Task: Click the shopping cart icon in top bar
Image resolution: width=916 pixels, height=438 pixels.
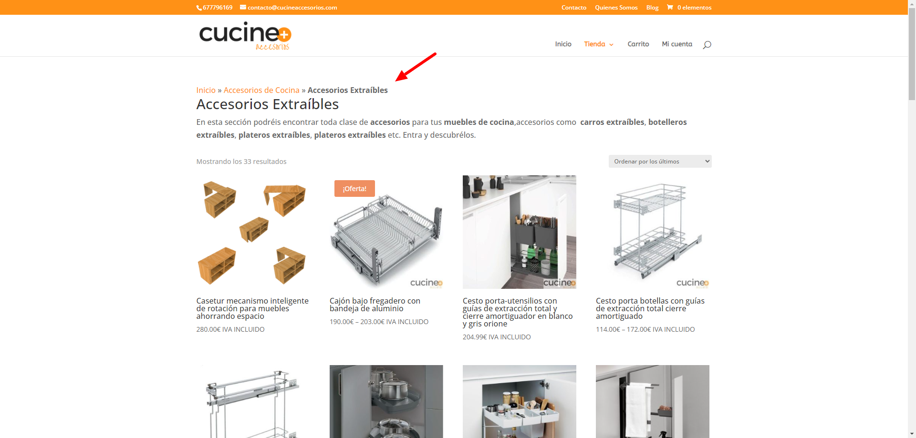Action: [670, 7]
